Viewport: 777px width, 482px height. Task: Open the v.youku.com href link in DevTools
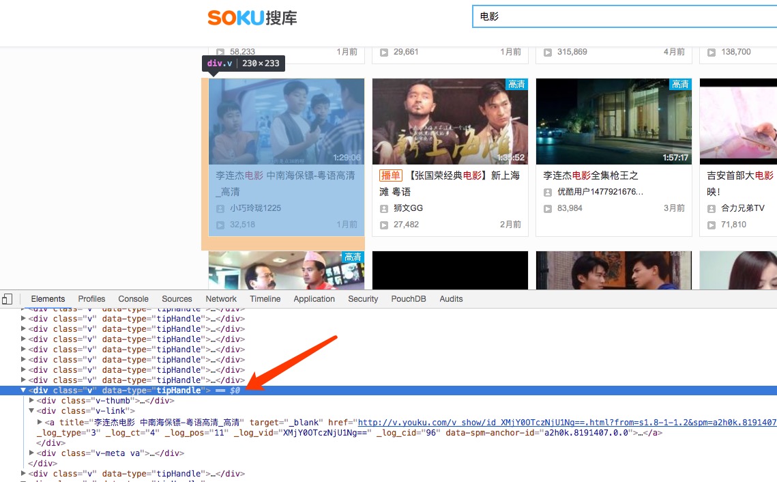(567, 423)
